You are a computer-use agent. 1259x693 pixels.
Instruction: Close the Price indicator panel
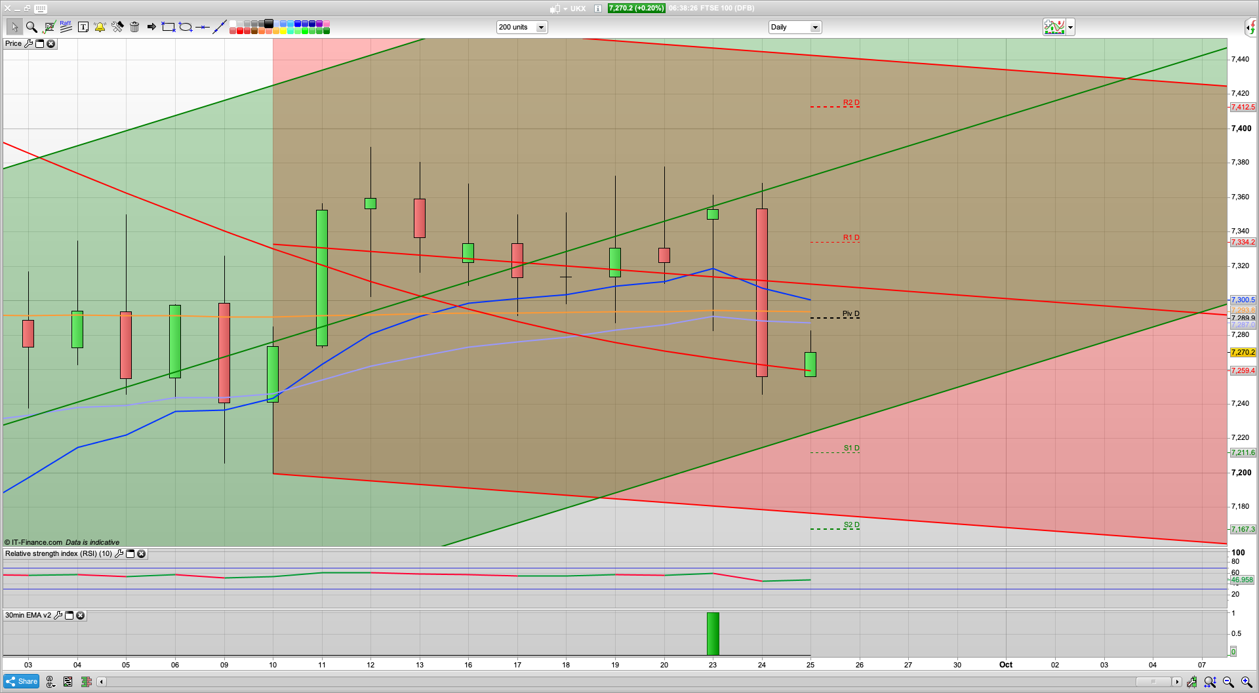[50, 44]
